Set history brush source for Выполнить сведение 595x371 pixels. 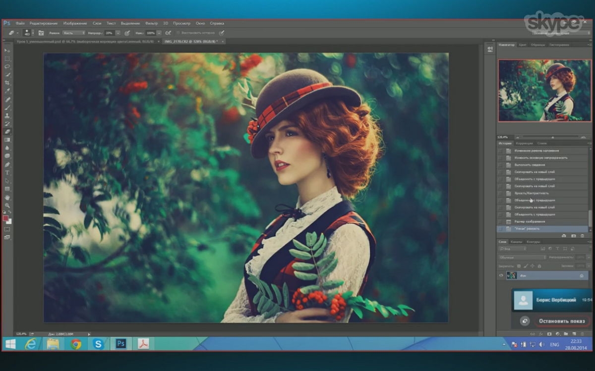pyautogui.click(x=500, y=165)
